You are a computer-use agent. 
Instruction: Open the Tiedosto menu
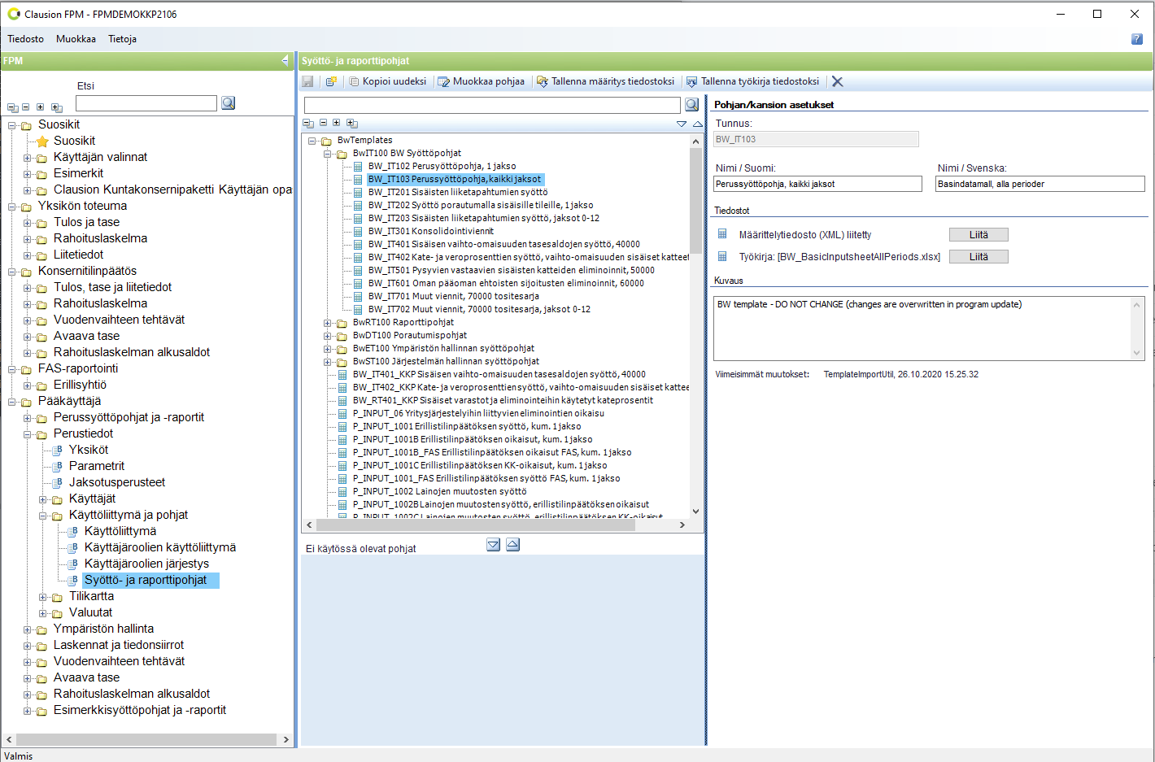pos(26,39)
